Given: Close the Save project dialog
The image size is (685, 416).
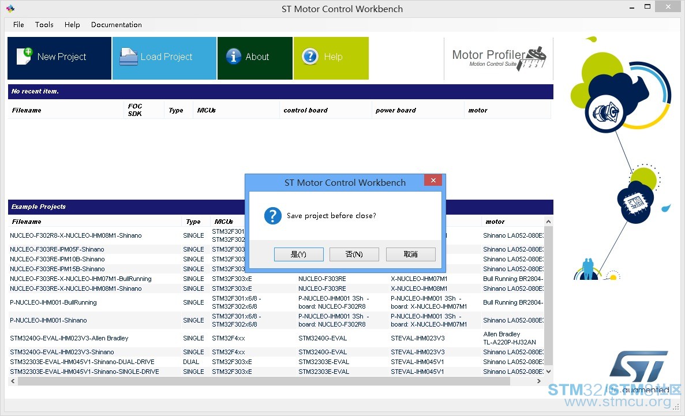Looking at the screenshot, I should pyautogui.click(x=433, y=180).
